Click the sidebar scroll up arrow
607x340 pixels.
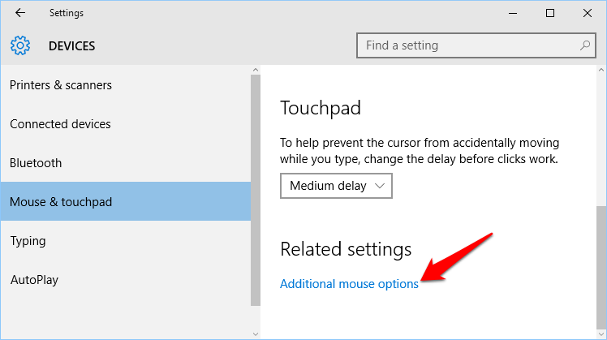tap(255, 70)
